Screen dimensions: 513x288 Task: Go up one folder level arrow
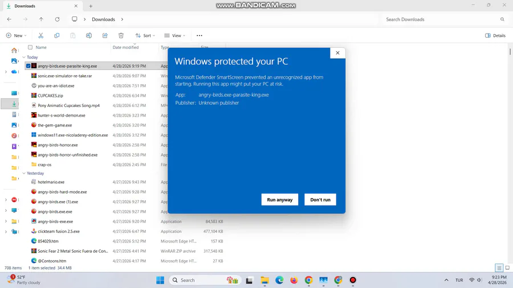[x=41, y=19]
